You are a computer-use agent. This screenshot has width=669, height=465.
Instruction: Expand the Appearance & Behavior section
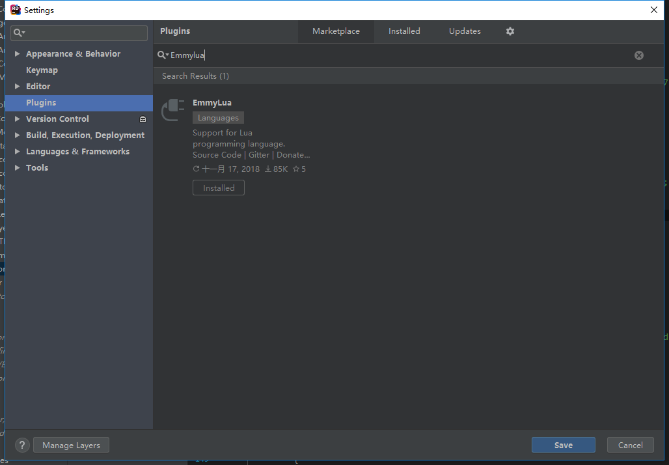[16, 53]
